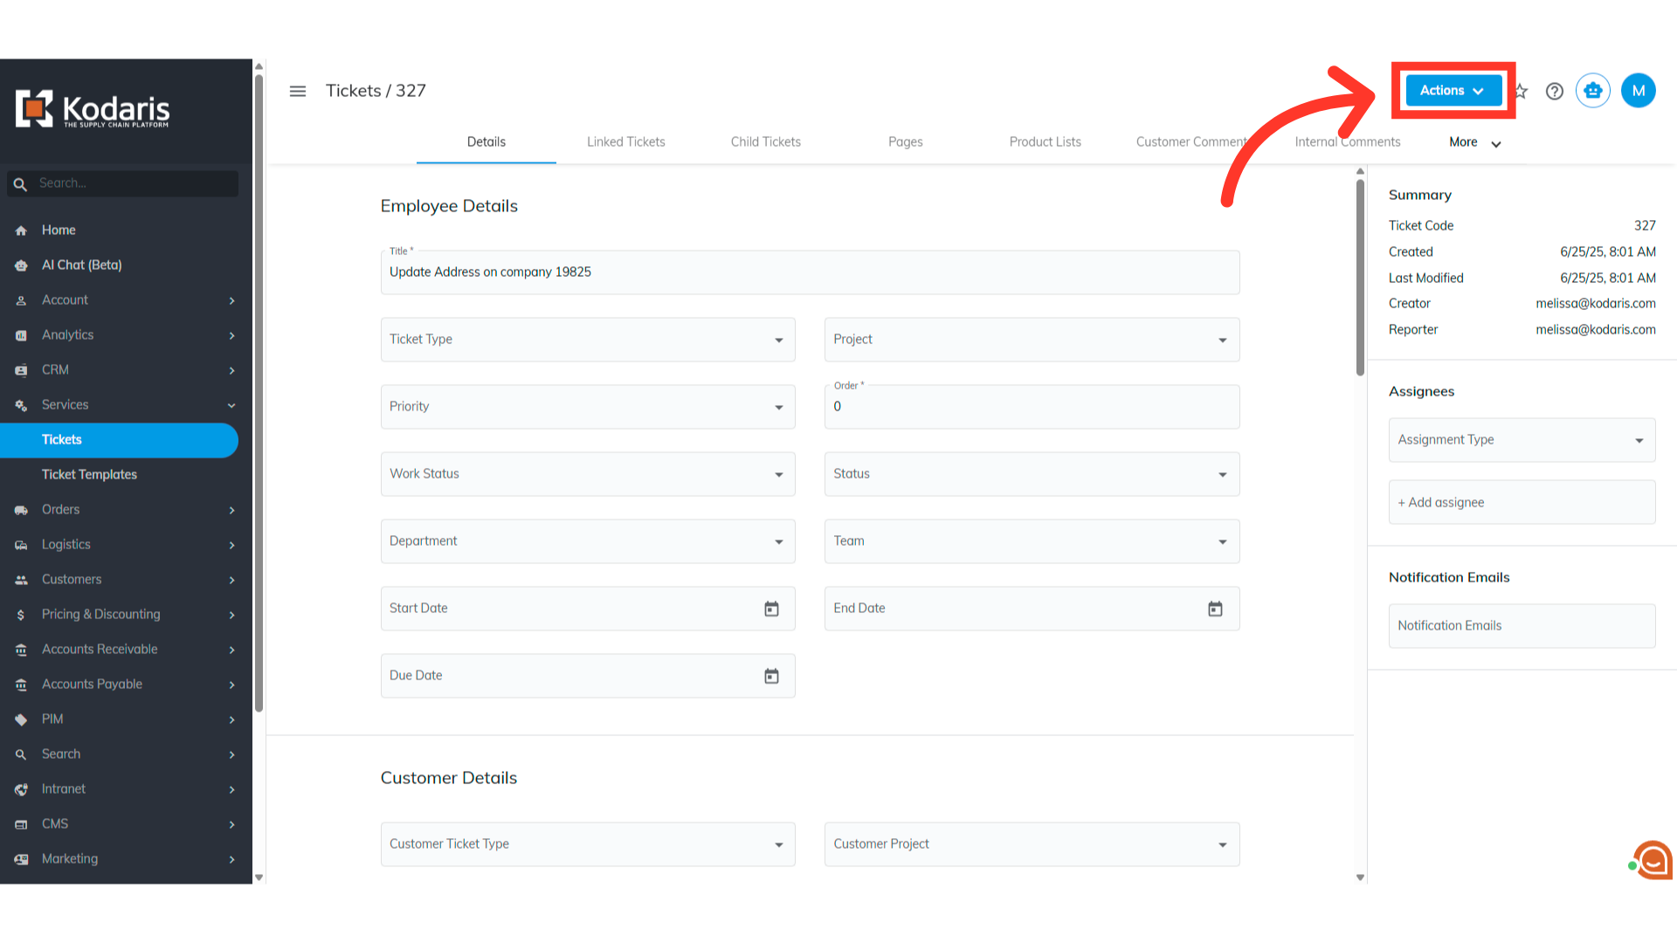
Task: Open the user avatar M menu
Action: pos(1638,91)
